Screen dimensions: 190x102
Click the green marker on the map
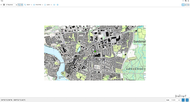[x=95, y=51]
